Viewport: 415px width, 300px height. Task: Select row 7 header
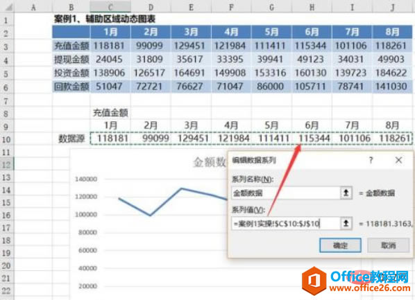click(x=6, y=100)
